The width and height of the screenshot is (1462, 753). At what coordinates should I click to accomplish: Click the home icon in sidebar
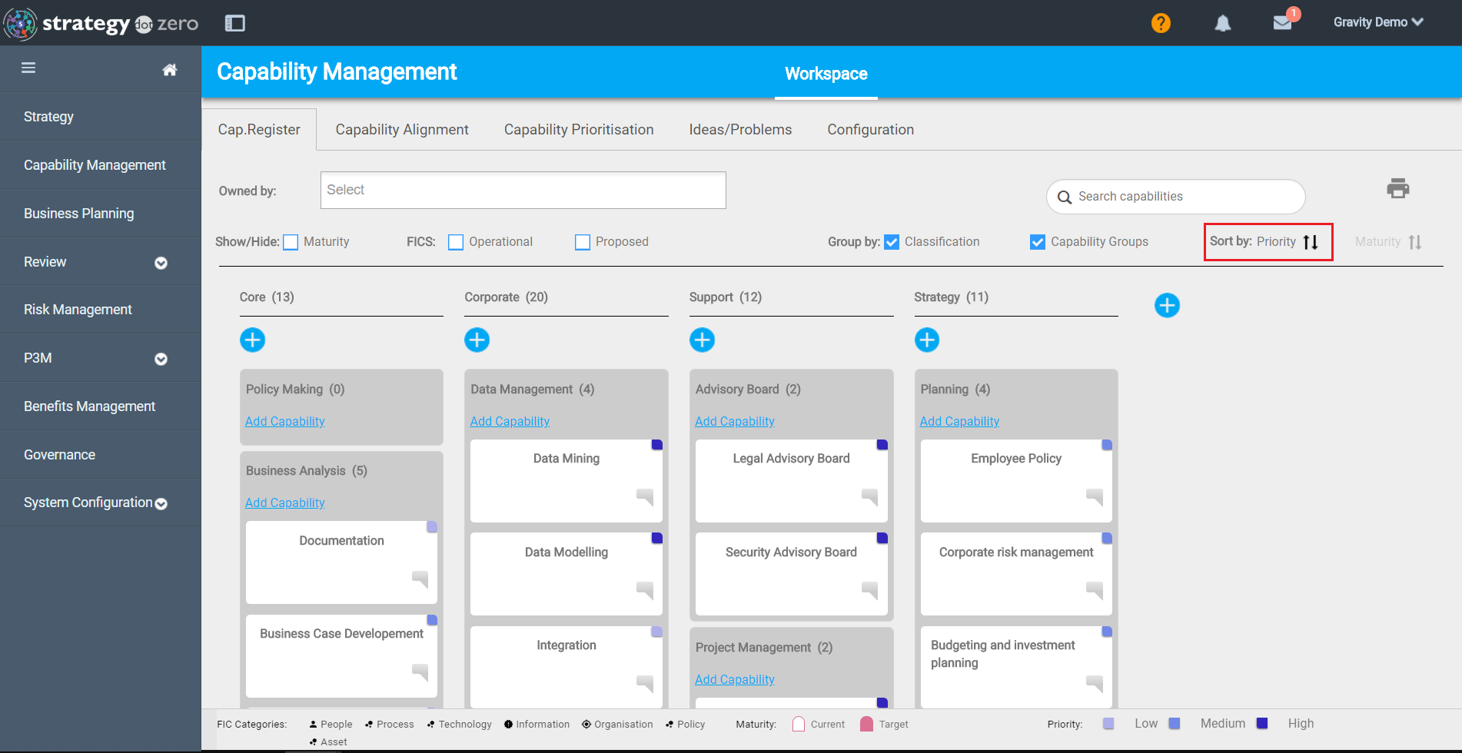(170, 70)
